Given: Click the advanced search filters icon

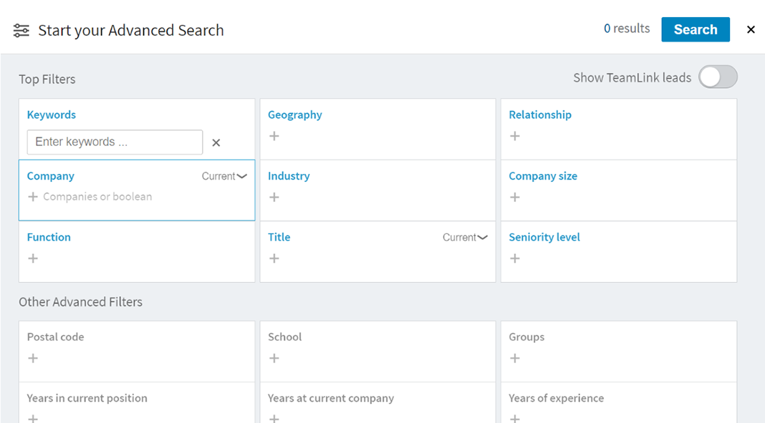Looking at the screenshot, I should (x=20, y=30).
